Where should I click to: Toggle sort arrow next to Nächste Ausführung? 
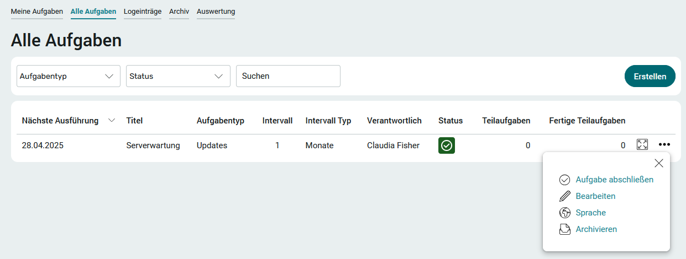pyautogui.click(x=112, y=120)
